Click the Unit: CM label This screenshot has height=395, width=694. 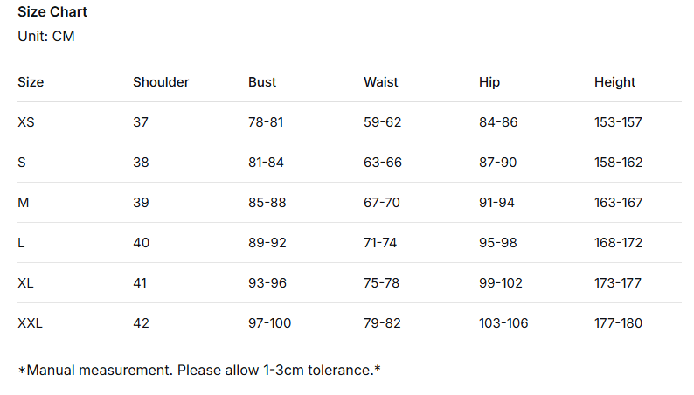tap(46, 36)
